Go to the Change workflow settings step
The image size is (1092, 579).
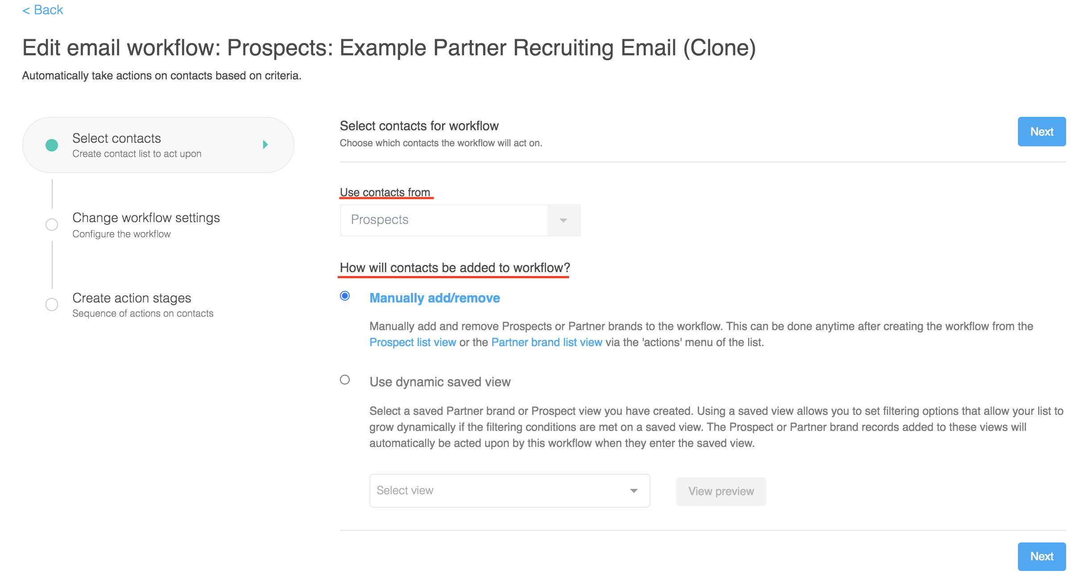(x=146, y=218)
